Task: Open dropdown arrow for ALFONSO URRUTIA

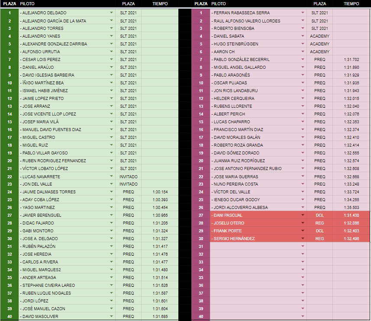Action: click(111, 51)
